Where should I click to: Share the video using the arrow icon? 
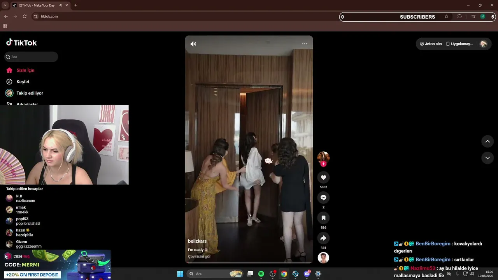[x=323, y=238]
